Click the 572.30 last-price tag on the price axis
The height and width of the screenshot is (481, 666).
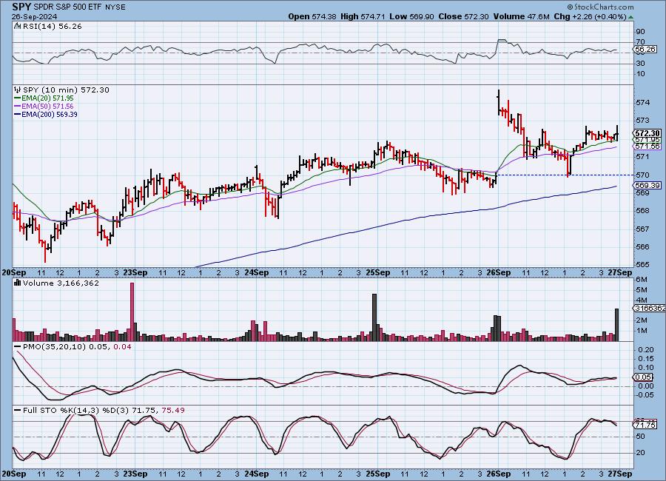click(647, 133)
